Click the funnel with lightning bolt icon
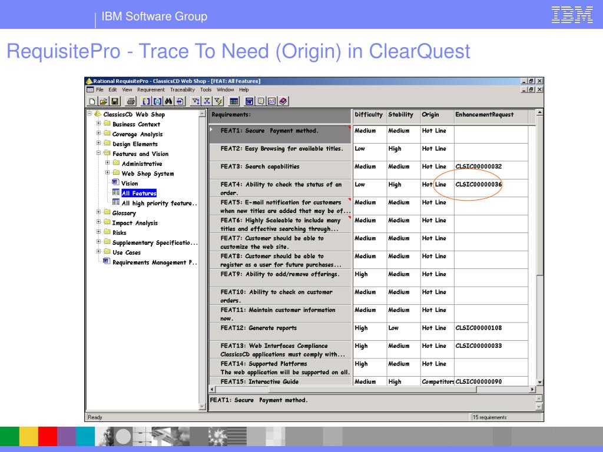603x452 pixels. coord(218,101)
